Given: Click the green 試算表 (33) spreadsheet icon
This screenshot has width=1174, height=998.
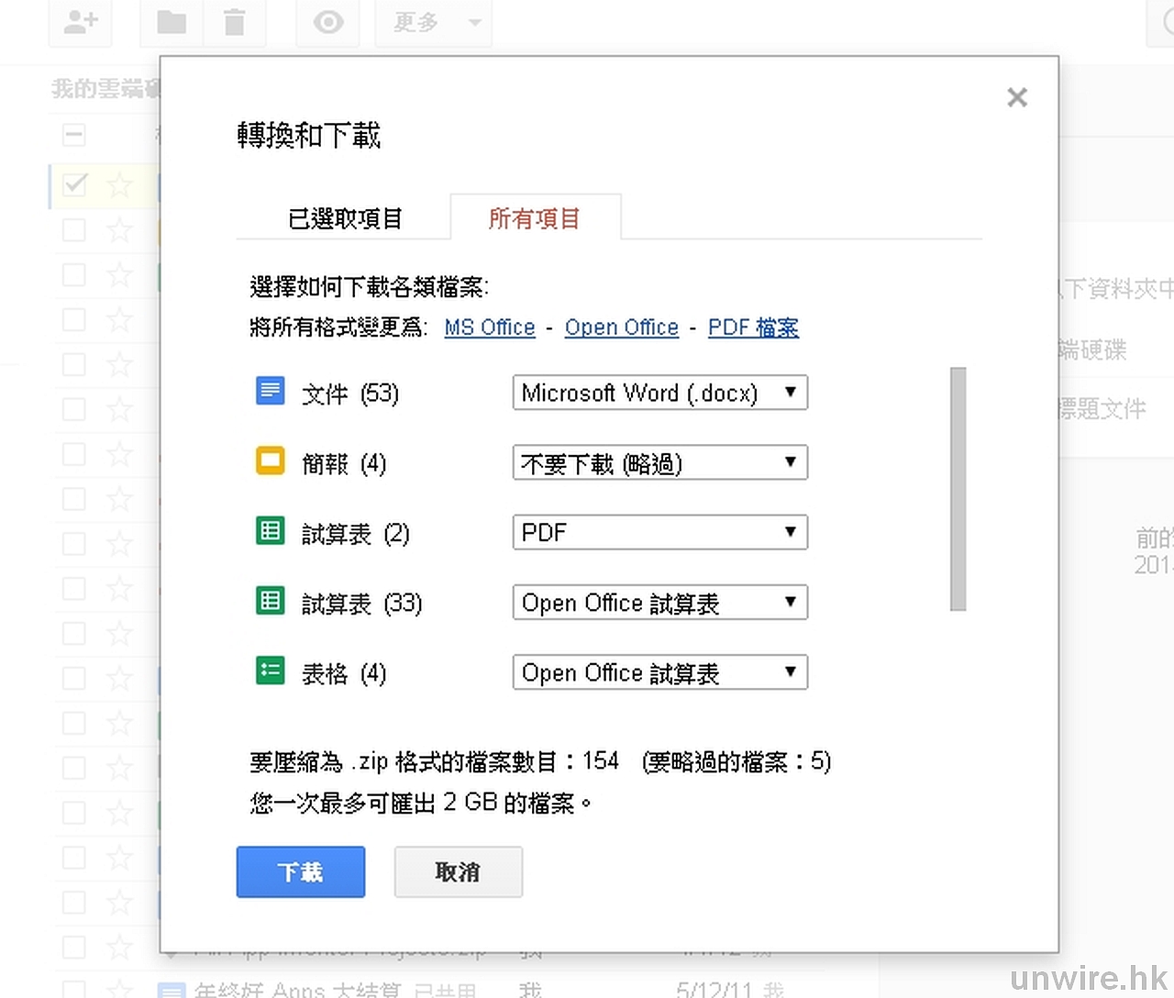Looking at the screenshot, I should [270, 602].
